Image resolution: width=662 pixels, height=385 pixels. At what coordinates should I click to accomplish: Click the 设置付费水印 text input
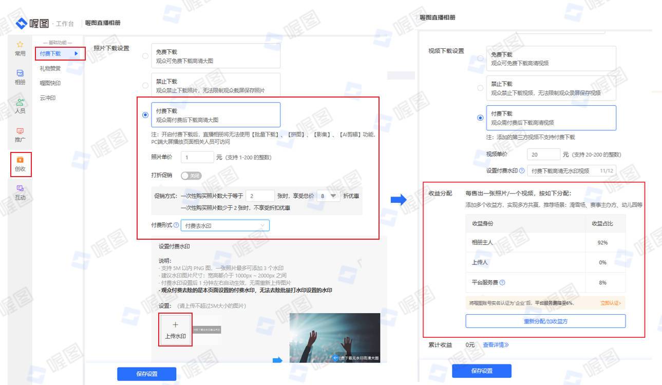[x=572, y=170]
